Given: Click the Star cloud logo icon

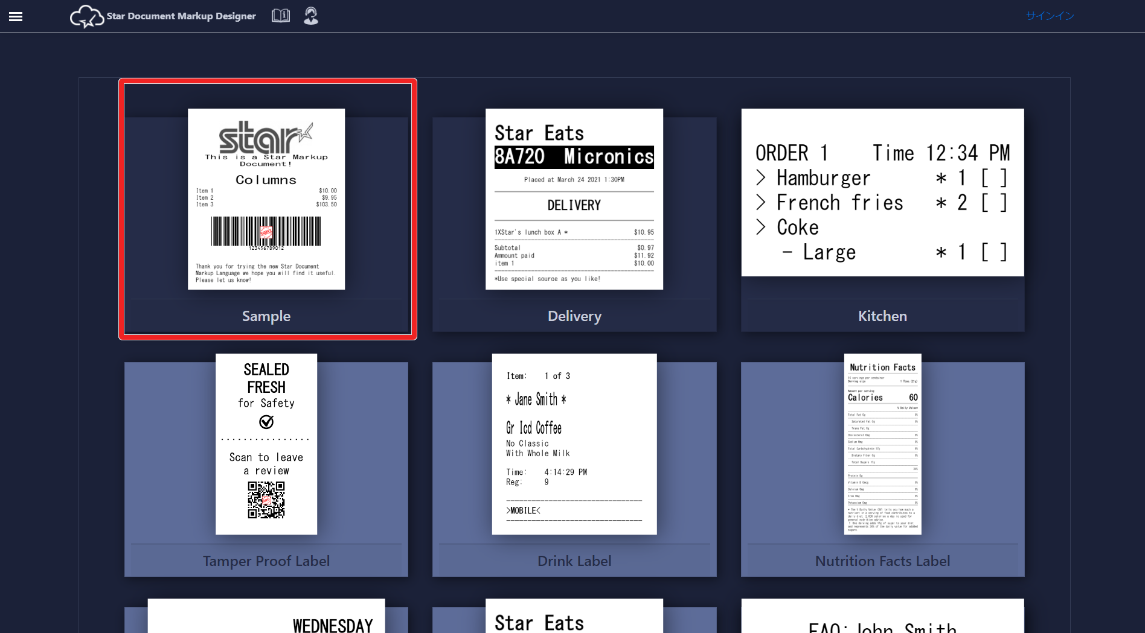Looking at the screenshot, I should coord(86,16).
